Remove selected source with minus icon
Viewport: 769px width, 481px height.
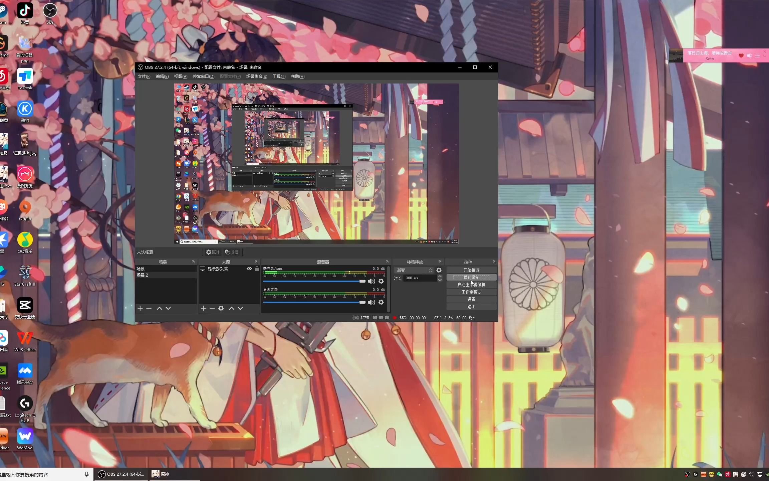click(212, 308)
